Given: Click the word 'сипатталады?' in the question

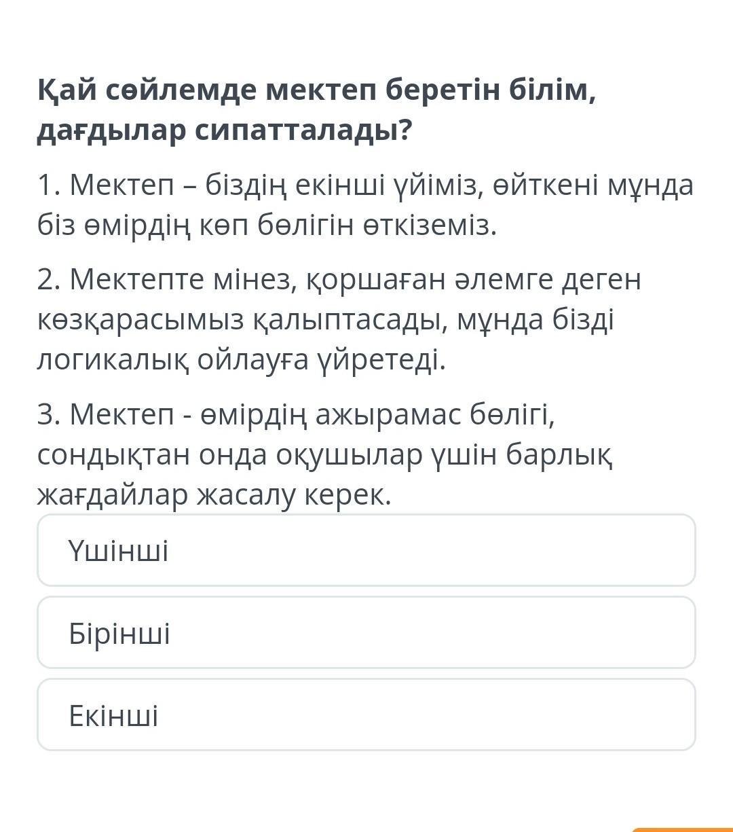Looking at the screenshot, I should pos(304,130).
